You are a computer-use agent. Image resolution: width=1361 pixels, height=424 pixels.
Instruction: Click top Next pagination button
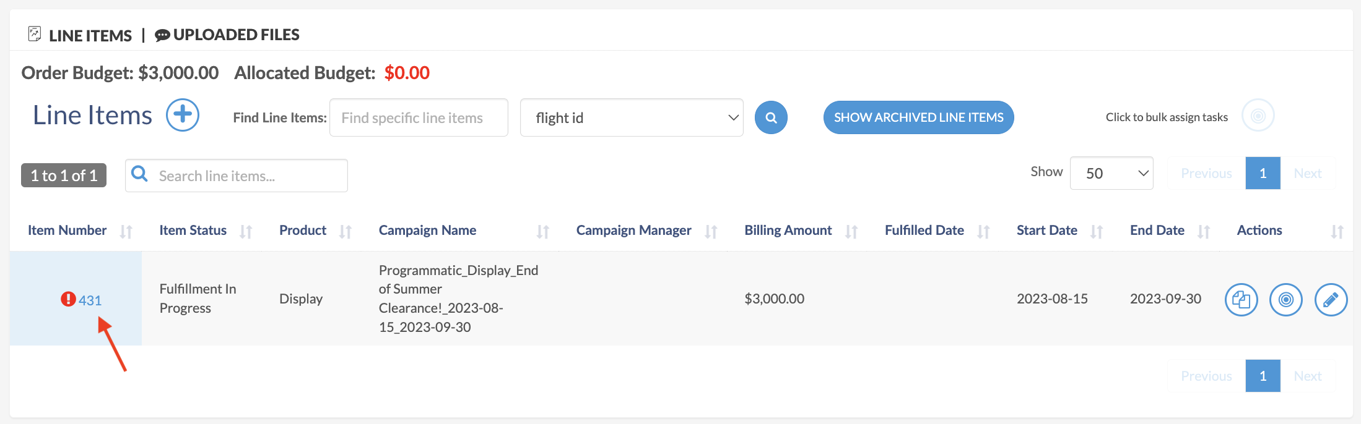click(1308, 173)
